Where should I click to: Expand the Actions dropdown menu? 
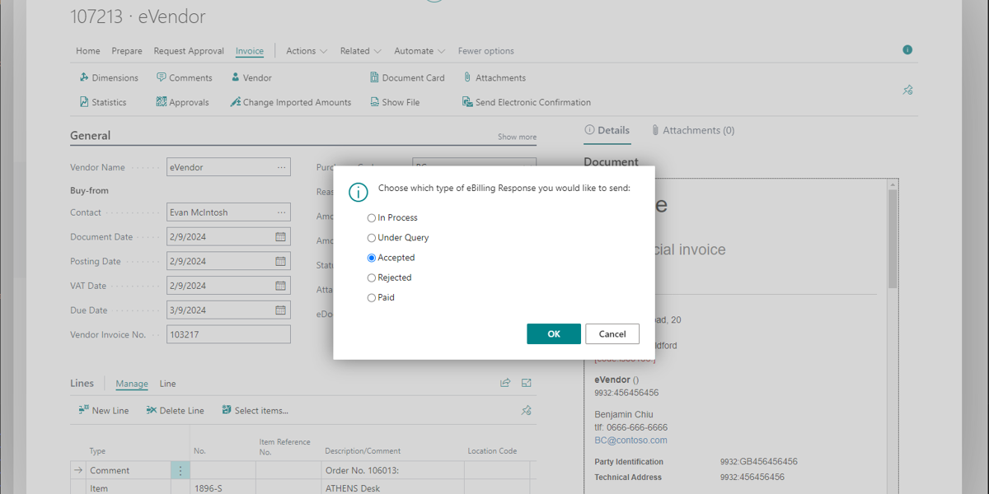307,51
